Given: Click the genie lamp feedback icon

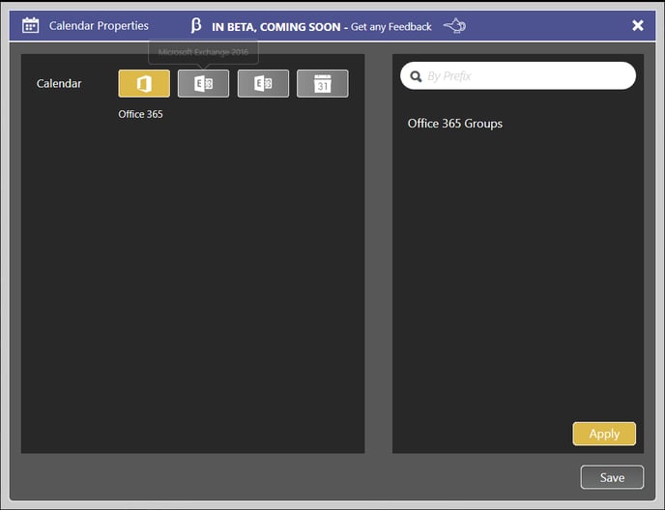Looking at the screenshot, I should [454, 26].
